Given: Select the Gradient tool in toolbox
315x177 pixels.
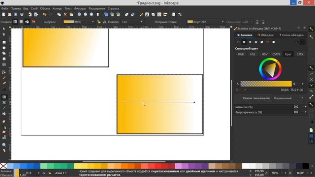Looking at the screenshot, I should 4,97.
